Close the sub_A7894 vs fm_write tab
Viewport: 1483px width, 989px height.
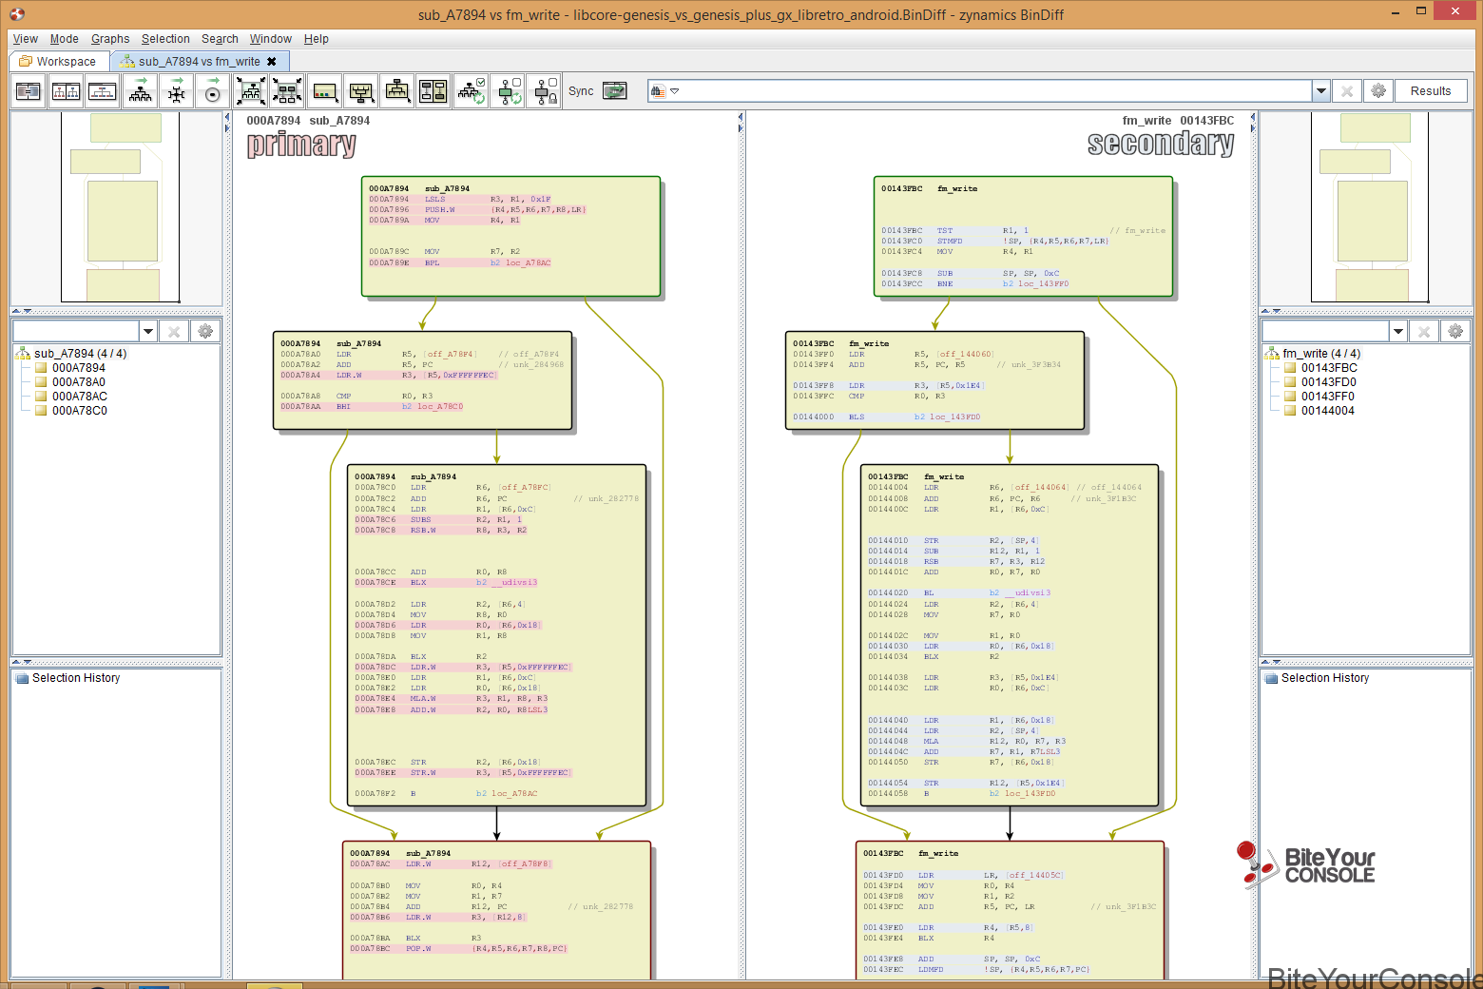[x=272, y=61]
